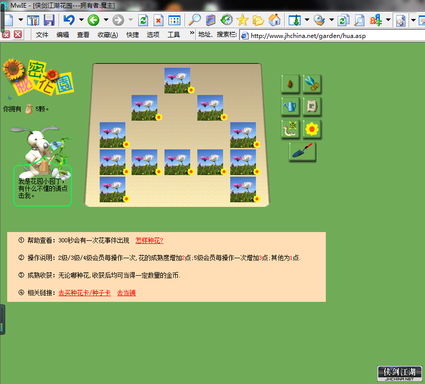Open dropdown beside the media icon
The width and height of the screenshot is (425, 384).
tap(413, 20)
